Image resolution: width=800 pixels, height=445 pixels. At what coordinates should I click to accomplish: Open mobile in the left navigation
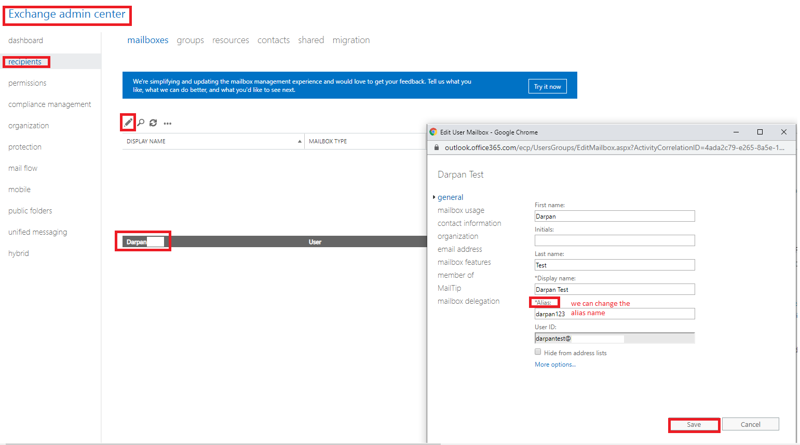point(19,190)
